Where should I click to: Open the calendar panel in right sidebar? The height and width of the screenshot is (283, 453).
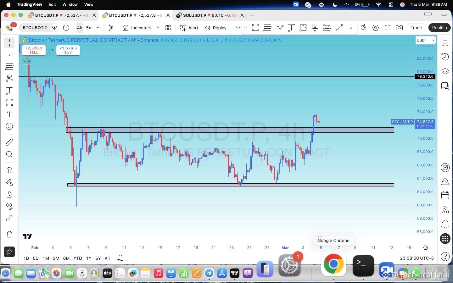[x=445, y=195]
